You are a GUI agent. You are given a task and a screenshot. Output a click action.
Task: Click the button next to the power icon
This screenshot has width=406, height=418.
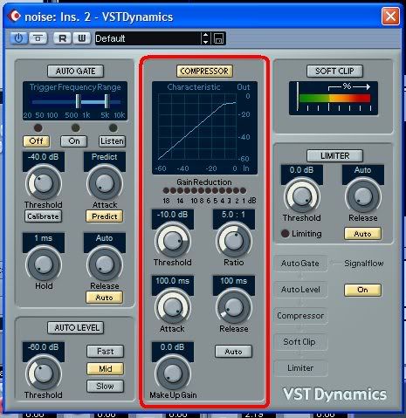pos(38,38)
